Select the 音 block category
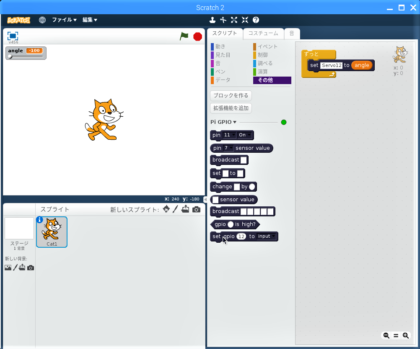 (218, 63)
